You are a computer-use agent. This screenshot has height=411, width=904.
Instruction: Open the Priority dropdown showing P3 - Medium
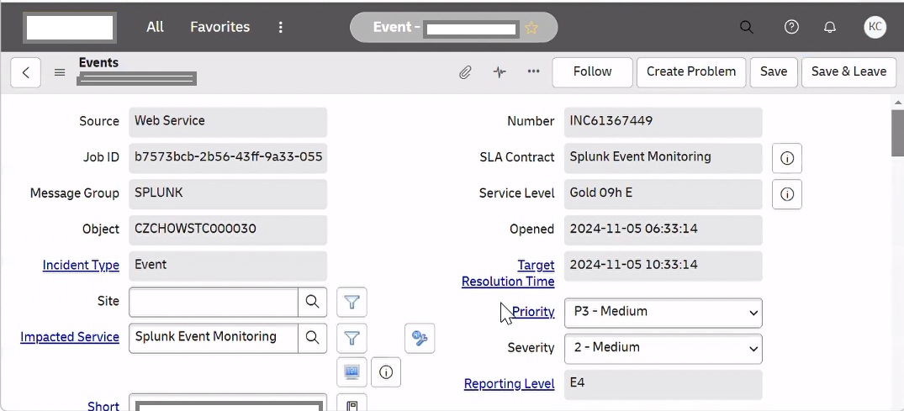click(x=663, y=313)
